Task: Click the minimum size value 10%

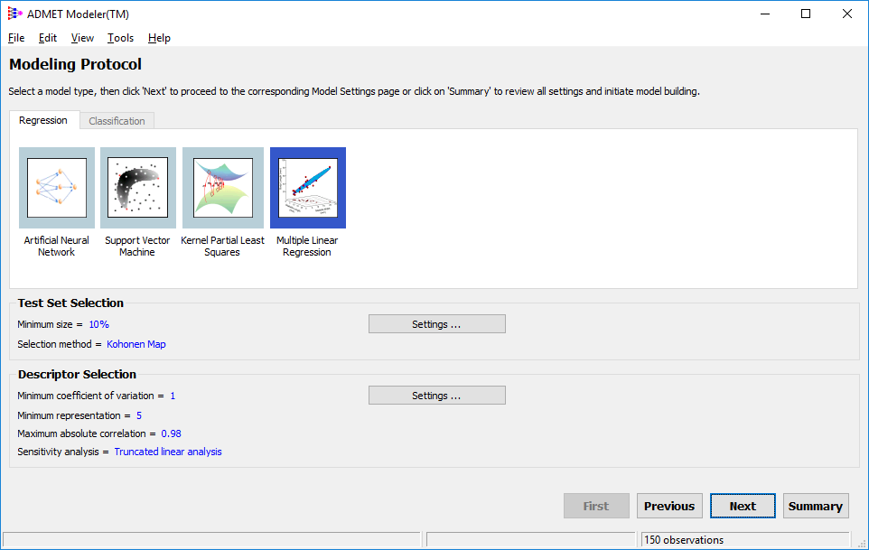Action: point(99,324)
